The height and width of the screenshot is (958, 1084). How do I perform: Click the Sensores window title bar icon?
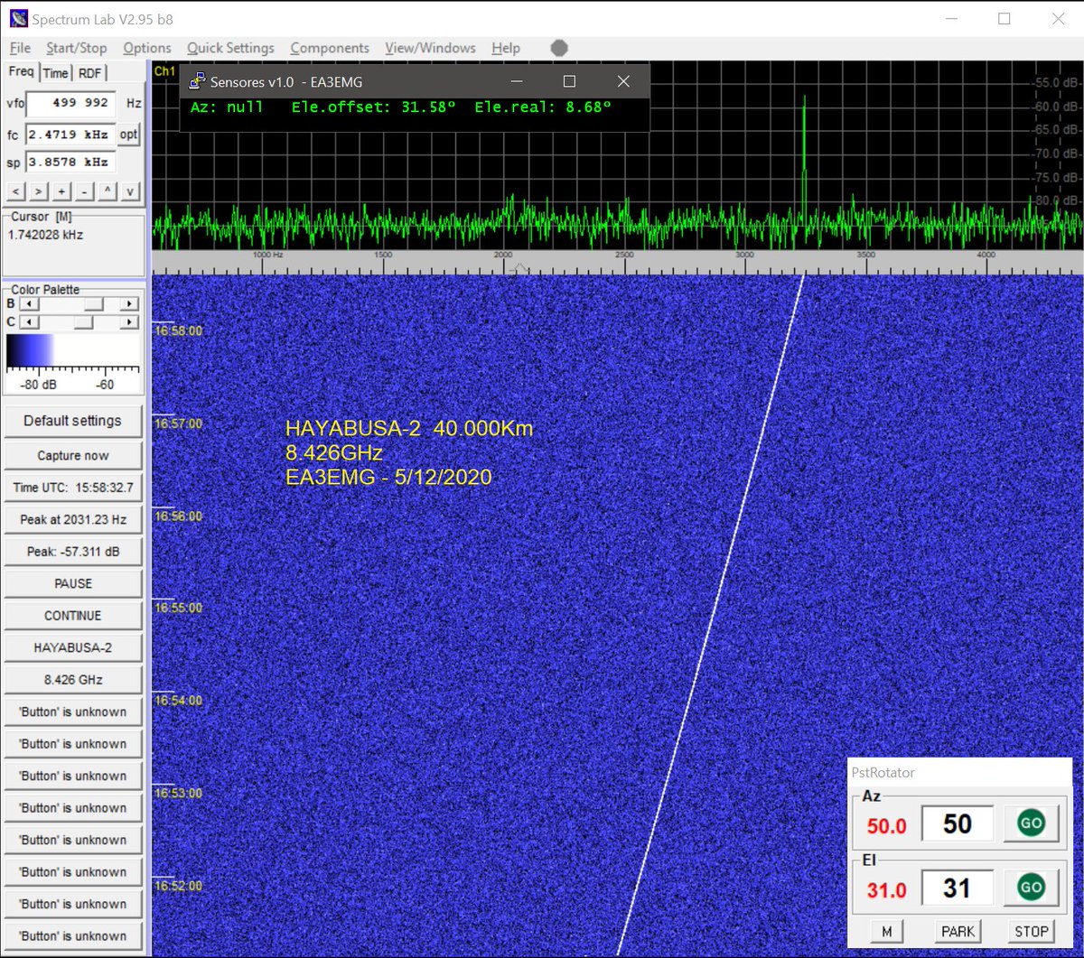[x=196, y=81]
